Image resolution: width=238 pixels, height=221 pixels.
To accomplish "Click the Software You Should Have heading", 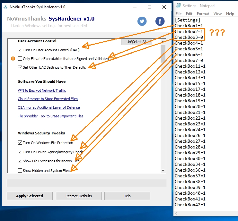I will point(42,81).
